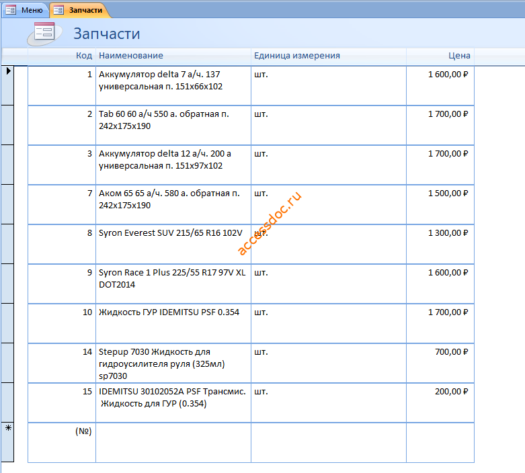
Task: Click name field Аком 65 65 а/ч
Action: point(173,204)
